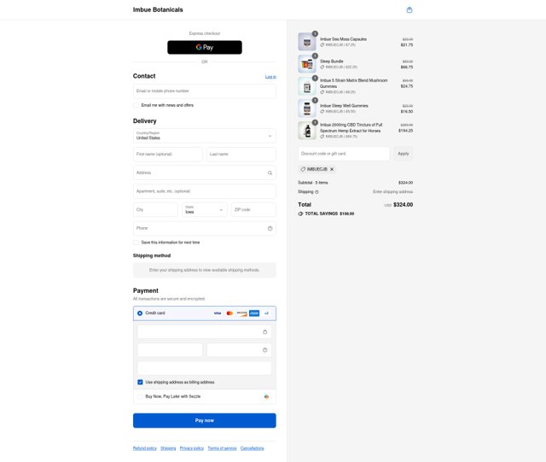This screenshot has height=462, width=546.
Task: Click the tag icon on IMBUECJB chip
Action: [303, 169]
